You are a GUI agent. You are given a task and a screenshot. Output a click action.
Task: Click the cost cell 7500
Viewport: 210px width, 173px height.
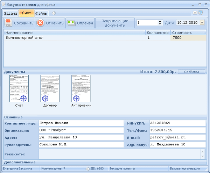click(x=188, y=38)
